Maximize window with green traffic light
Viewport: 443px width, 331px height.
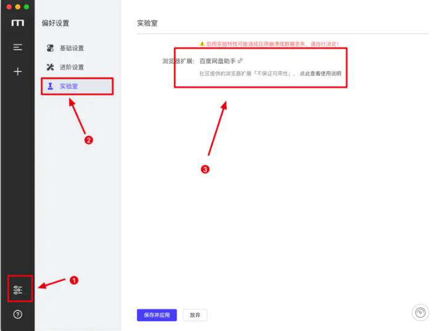27,7
